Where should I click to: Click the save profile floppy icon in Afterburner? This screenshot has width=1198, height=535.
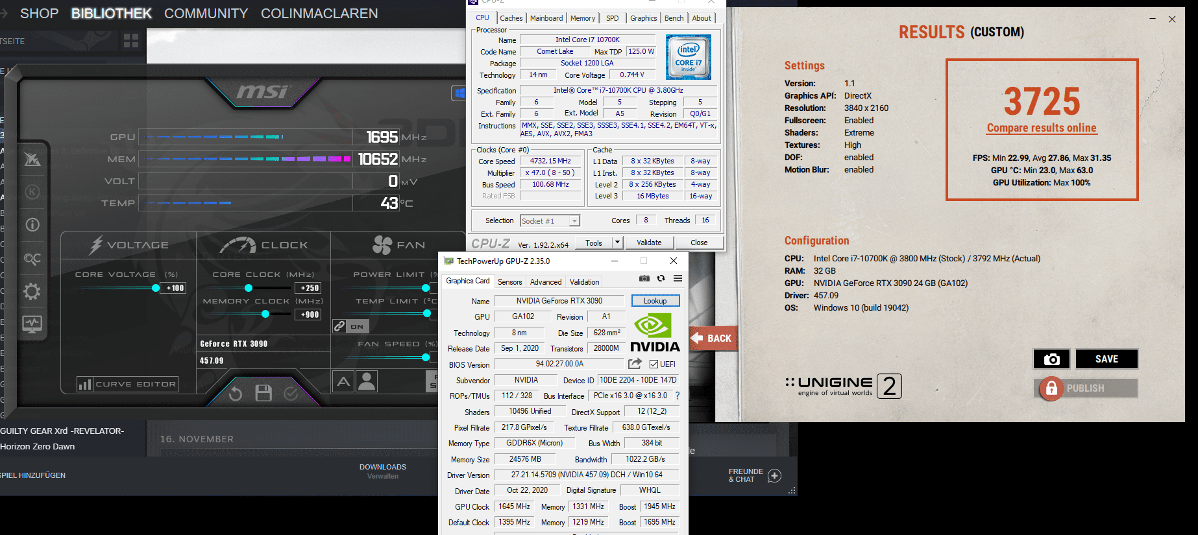click(263, 393)
